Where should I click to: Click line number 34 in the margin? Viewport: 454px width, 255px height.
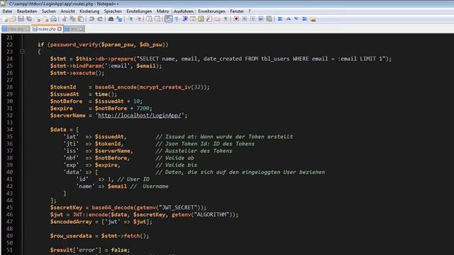click(9, 130)
